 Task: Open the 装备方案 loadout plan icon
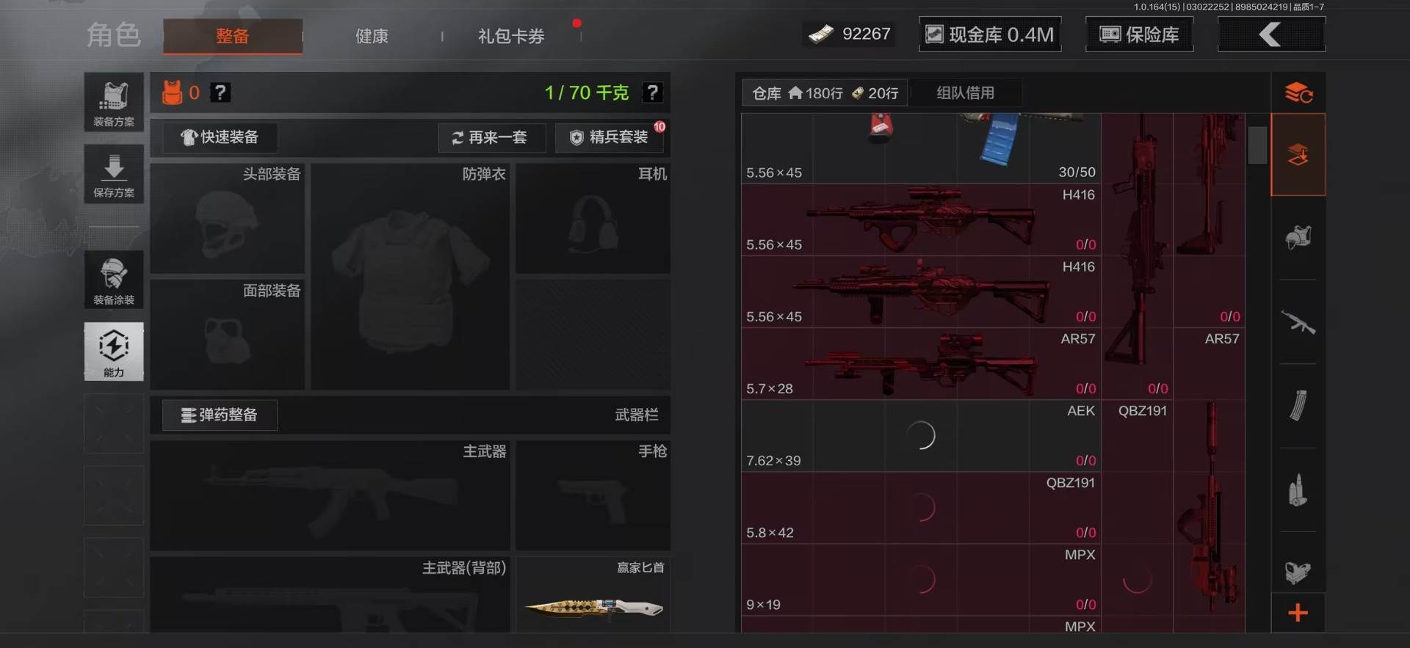(114, 103)
